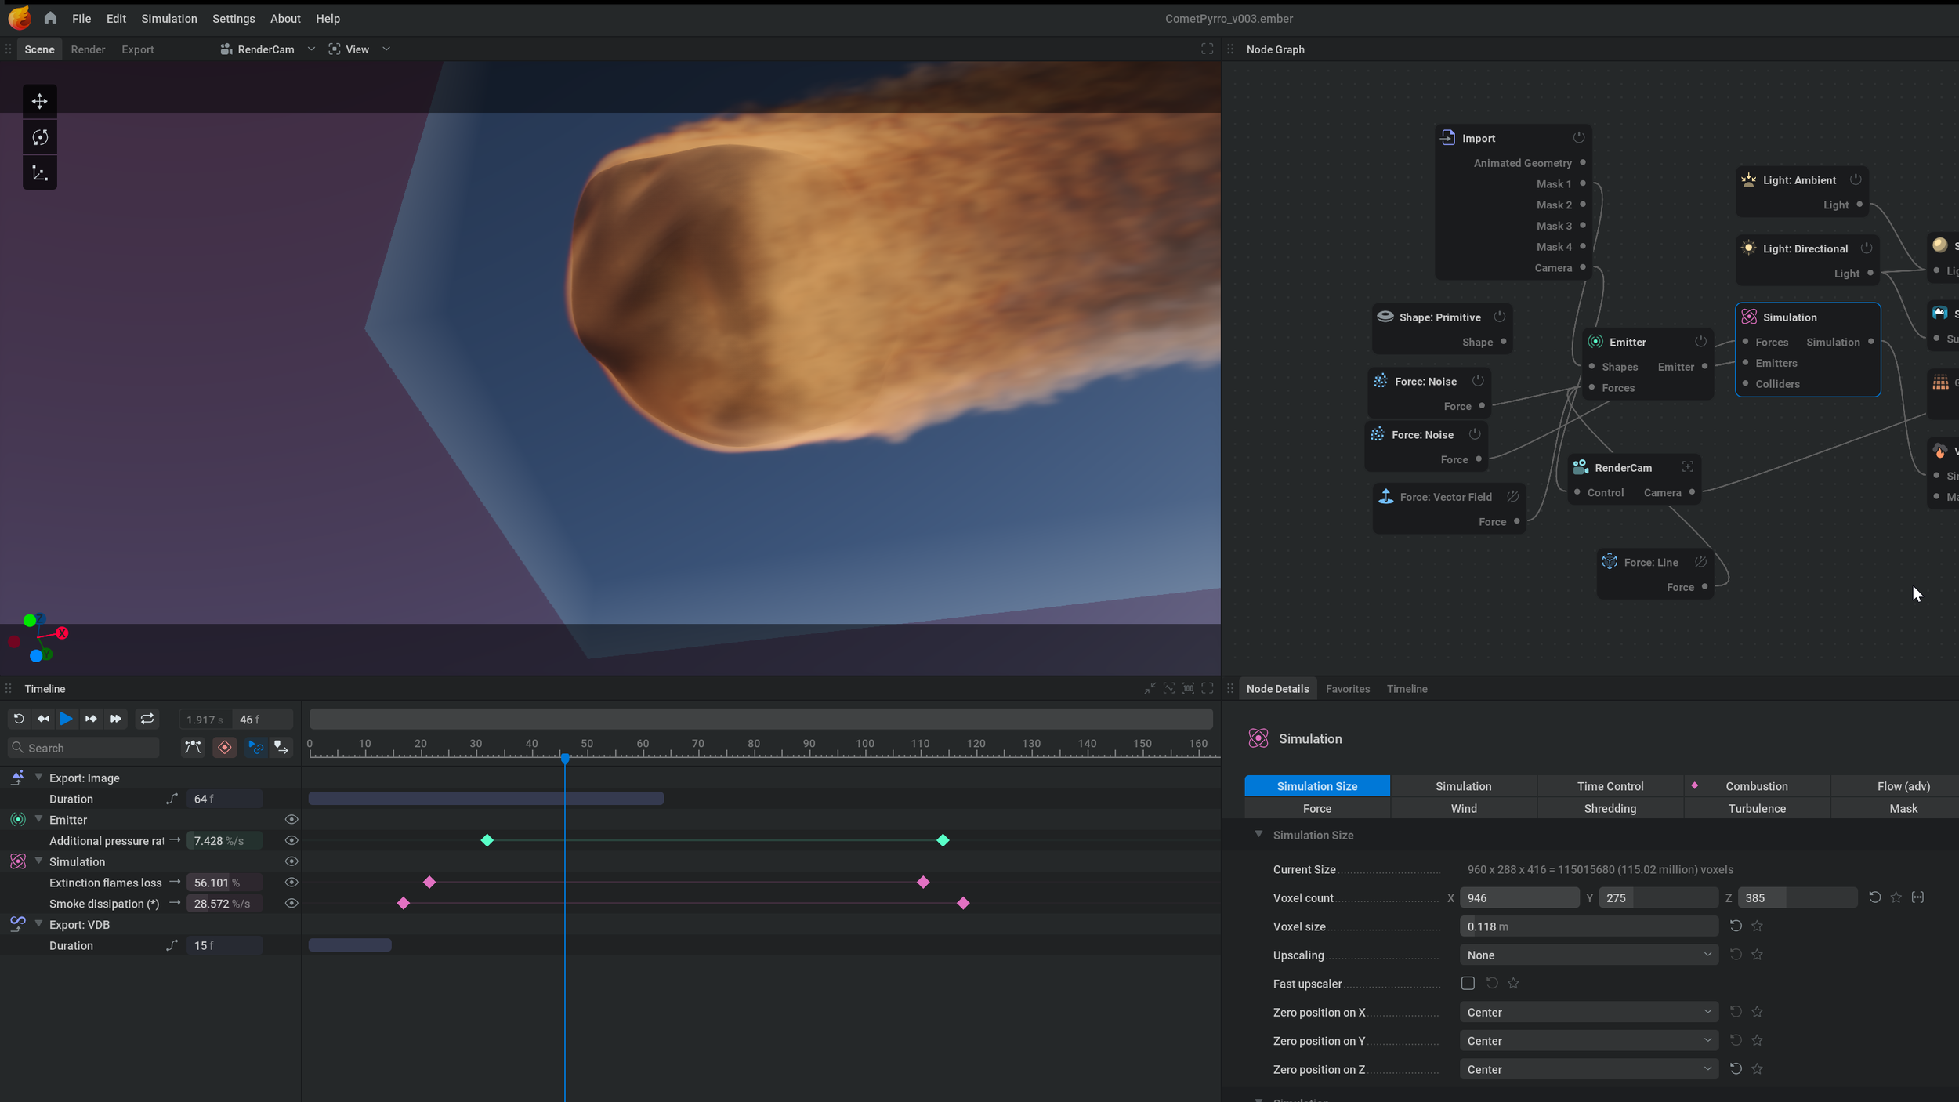Toggle the red keyframe recording button

tap(225, 747)
